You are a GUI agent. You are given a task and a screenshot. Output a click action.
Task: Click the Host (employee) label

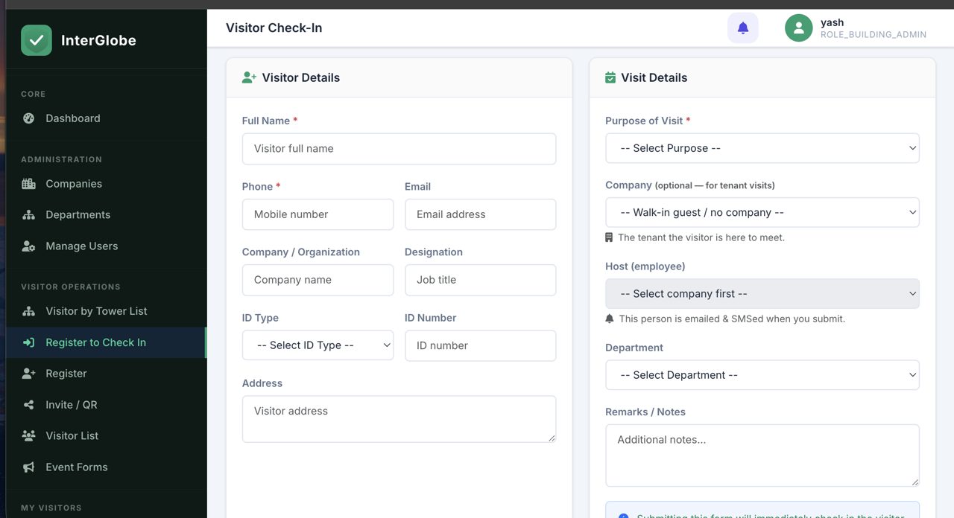[645, 266]
